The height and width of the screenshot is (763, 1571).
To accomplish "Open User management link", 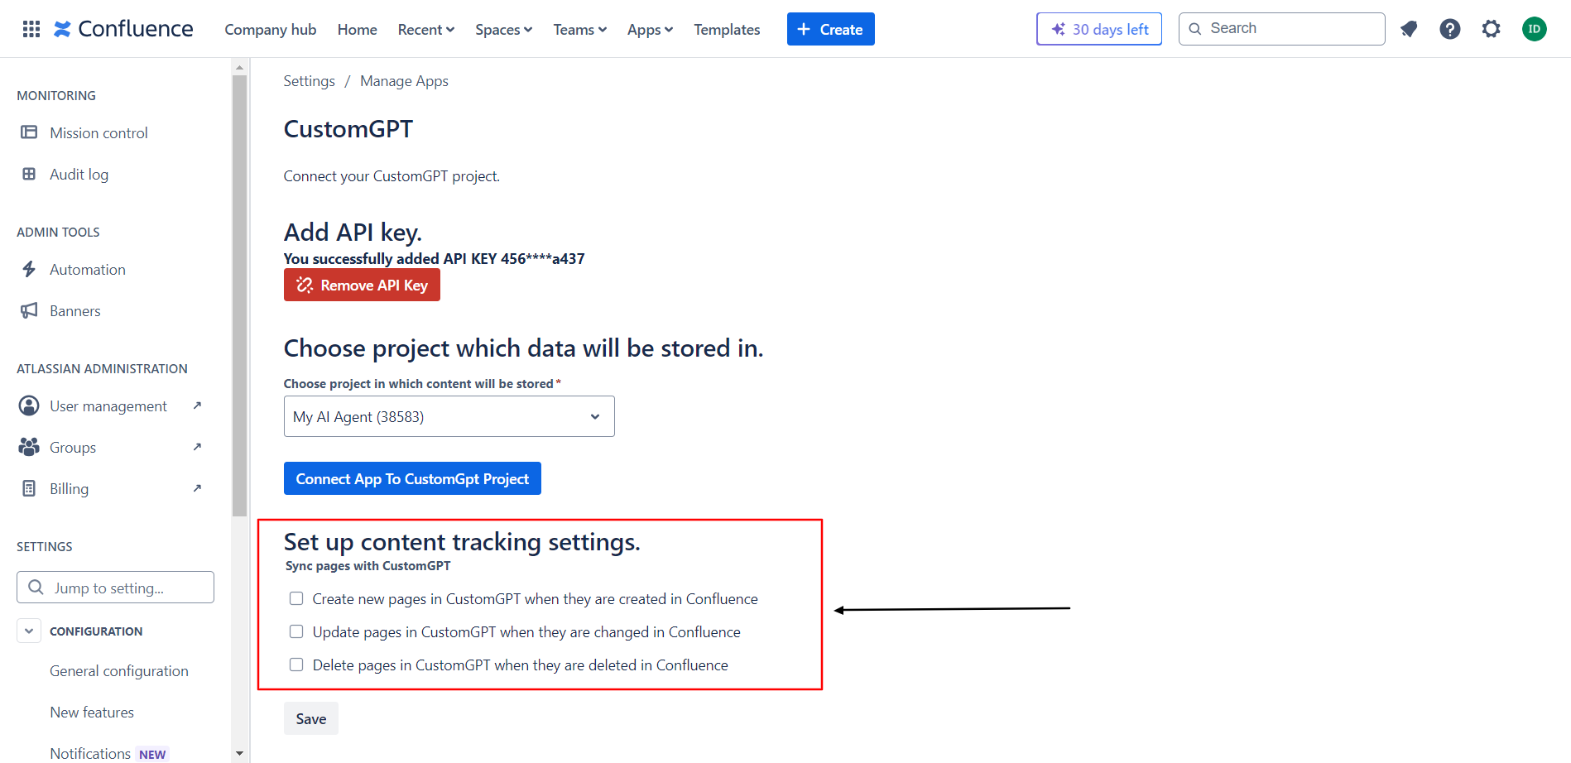I will pyautogui.click(x=108, y=405).
